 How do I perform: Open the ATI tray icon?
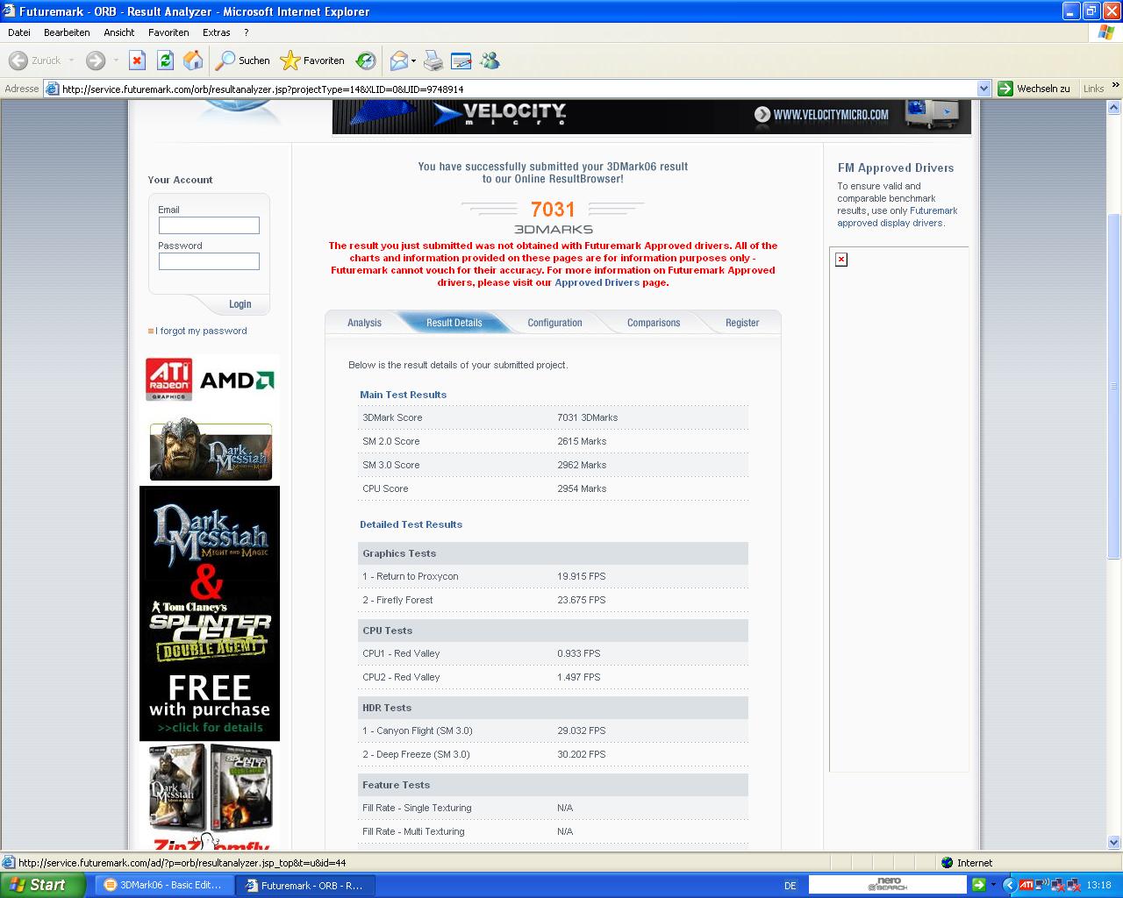click(1026, 886)
